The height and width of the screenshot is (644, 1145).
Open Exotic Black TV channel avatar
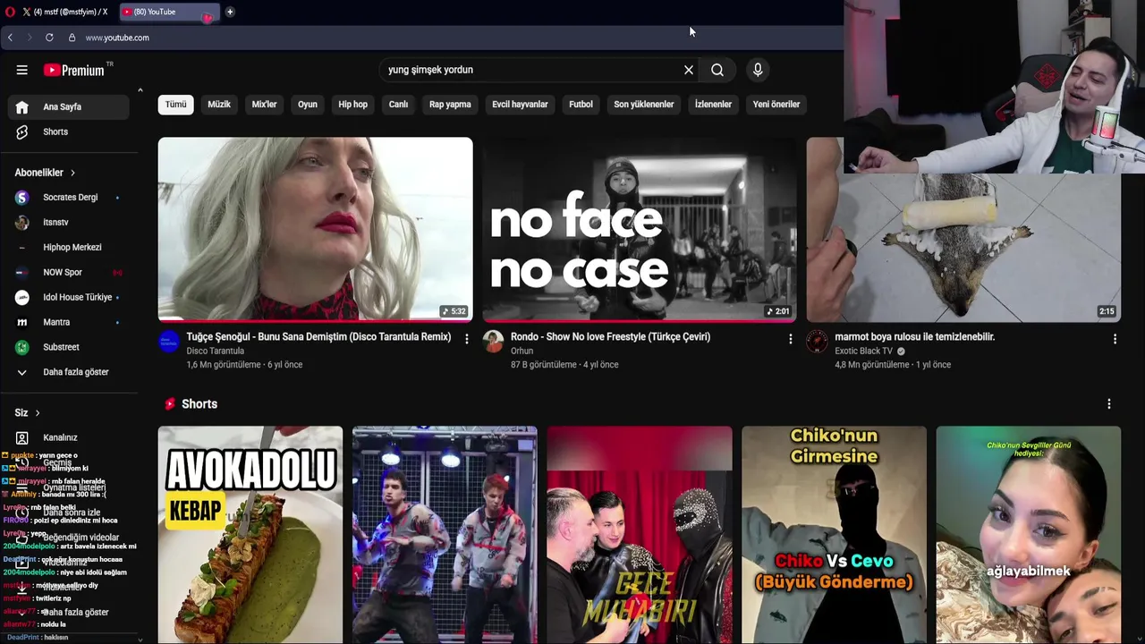pos(817,341)
